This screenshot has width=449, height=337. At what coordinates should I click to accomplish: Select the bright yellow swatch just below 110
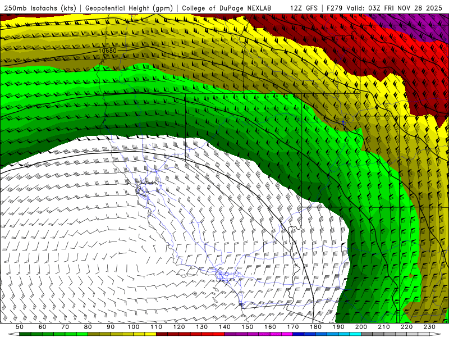[150, 334]
